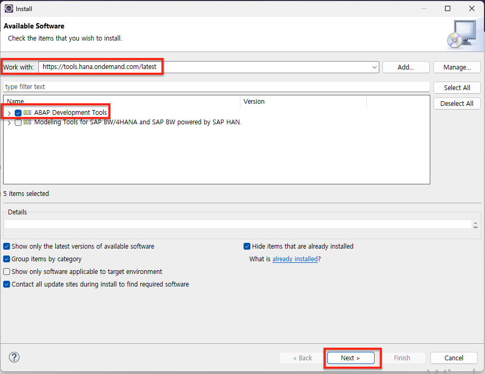Toggle Show only the latest versions option

click(x=6, y=247)
